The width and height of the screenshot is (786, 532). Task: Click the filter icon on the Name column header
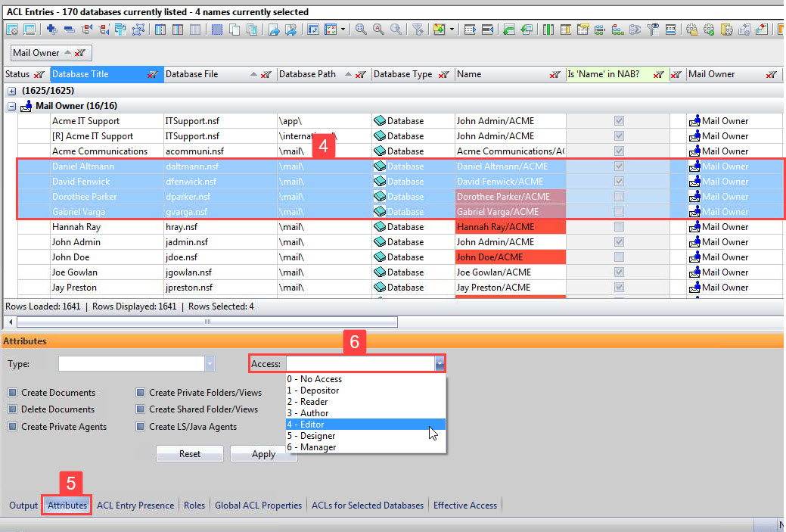(556, 74)
